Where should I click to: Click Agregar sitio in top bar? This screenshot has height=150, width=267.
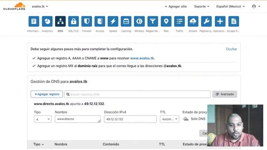pos(176,7)
